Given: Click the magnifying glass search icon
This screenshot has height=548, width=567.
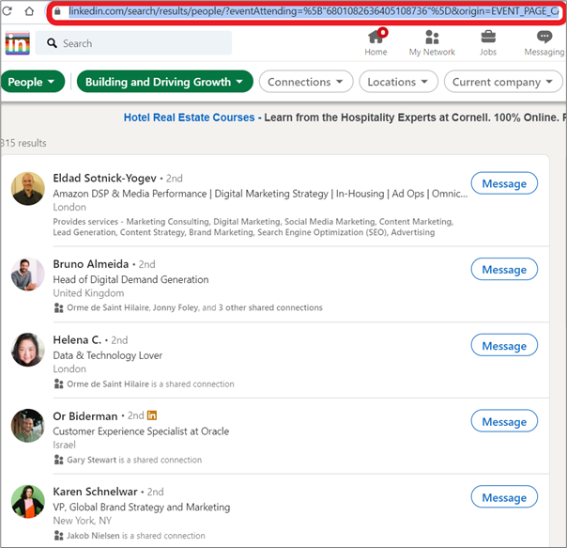Looking at the screenshot, I should coord(52,43).
